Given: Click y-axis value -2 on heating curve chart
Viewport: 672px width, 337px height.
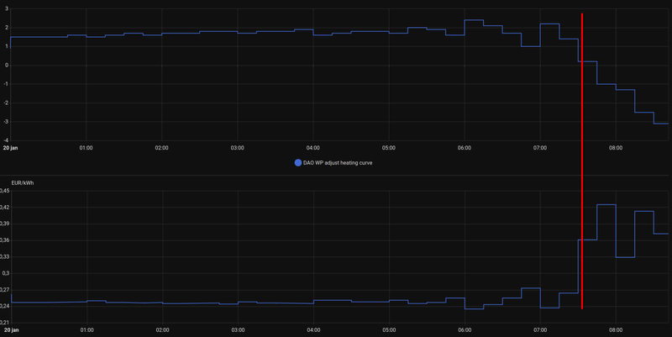Looking at the screenshot, I should tap(6, 103).
